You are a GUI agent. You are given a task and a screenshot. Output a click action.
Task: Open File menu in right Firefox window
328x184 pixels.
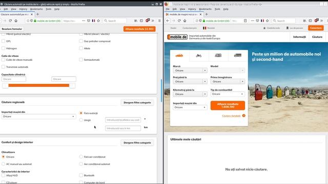coord(168,9)
